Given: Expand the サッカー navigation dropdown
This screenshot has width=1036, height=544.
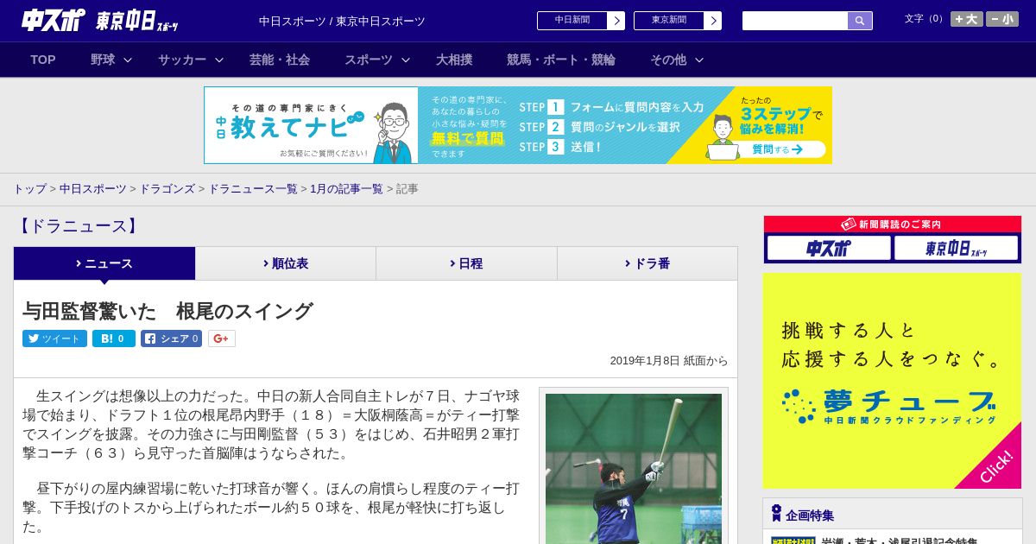Looking at the screenshot, I should pos(191,60).
